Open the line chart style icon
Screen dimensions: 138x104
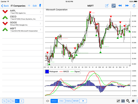[x=118, y=101]
